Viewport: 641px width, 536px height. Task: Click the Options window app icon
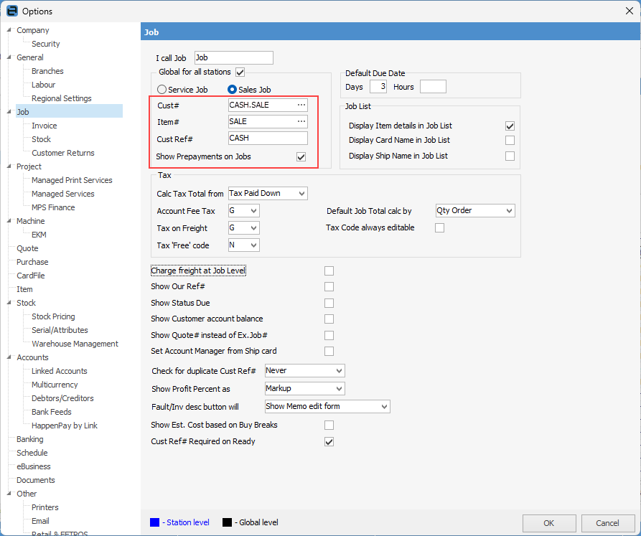(11, 11)
